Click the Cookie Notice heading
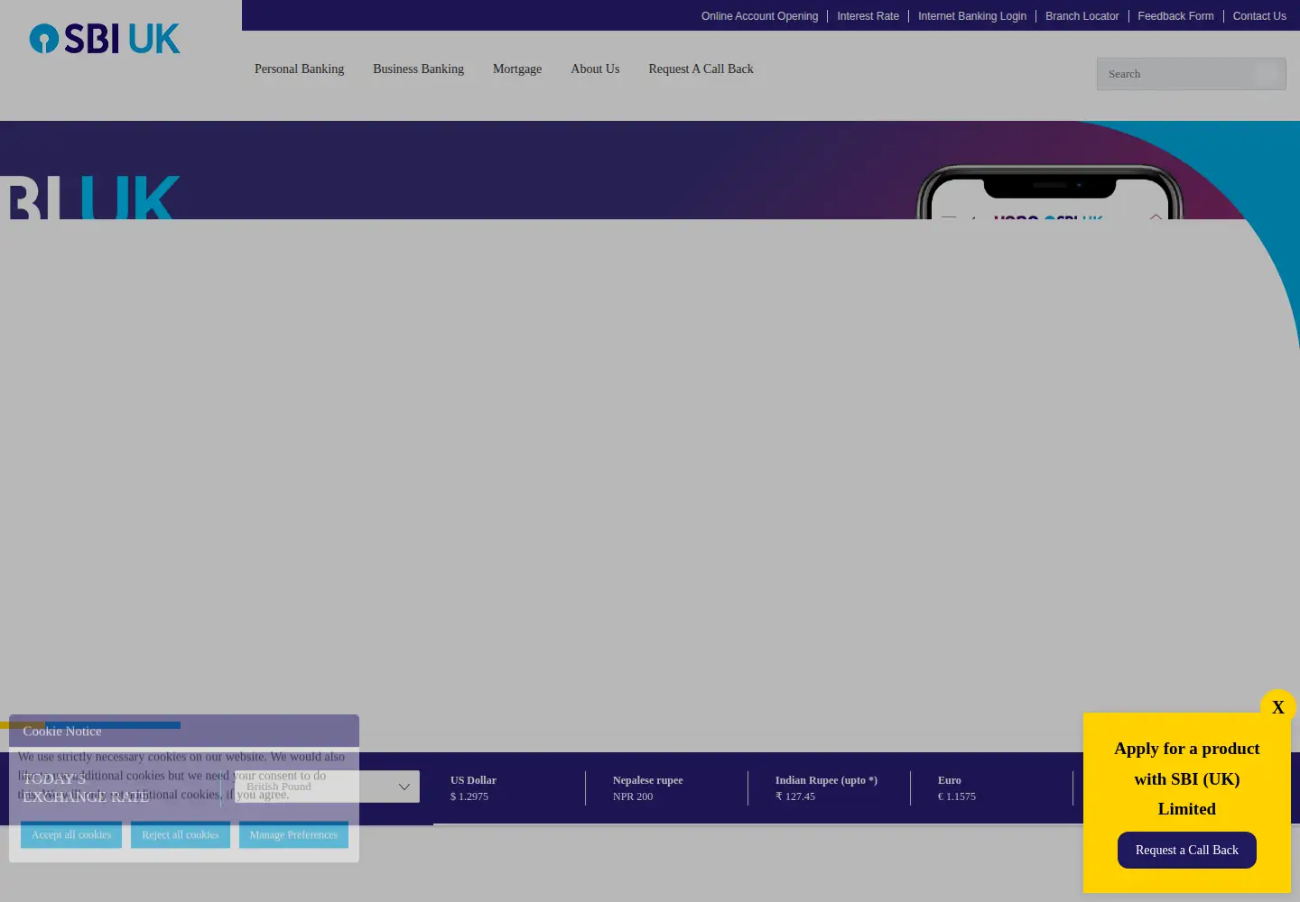 pyautogui.click(x=62, y=732)
